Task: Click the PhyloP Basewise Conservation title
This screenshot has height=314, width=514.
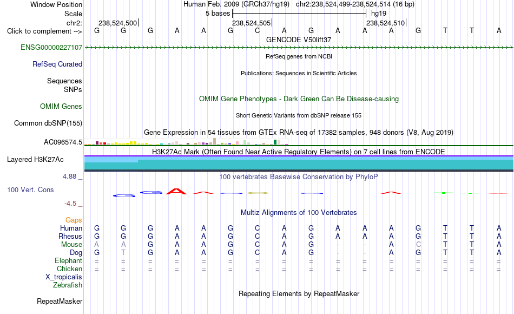Action: (x=299, y=176)
